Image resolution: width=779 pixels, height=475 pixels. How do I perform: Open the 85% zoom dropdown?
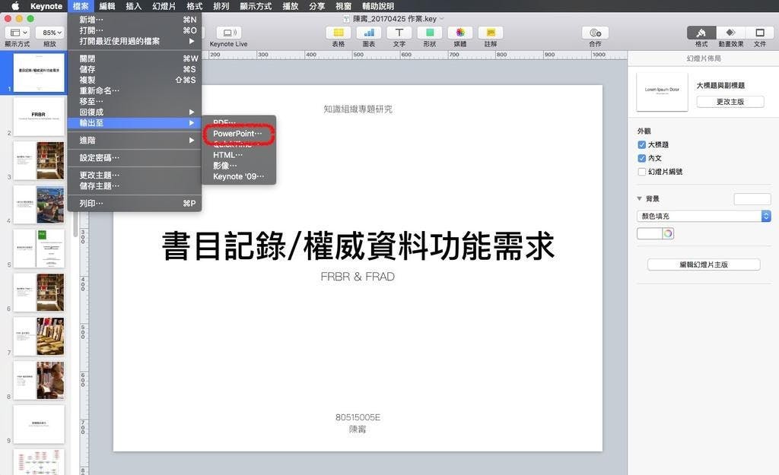(x=49, y=33)
